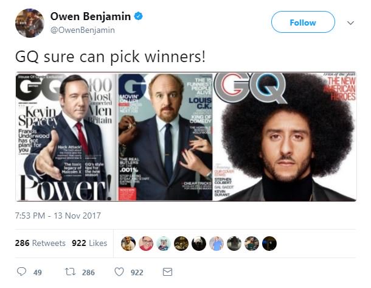Open the Louis C.K. GQ cover image
This screenshot has height=288, width=371.
pyautogui.click(x=165, y=137)
